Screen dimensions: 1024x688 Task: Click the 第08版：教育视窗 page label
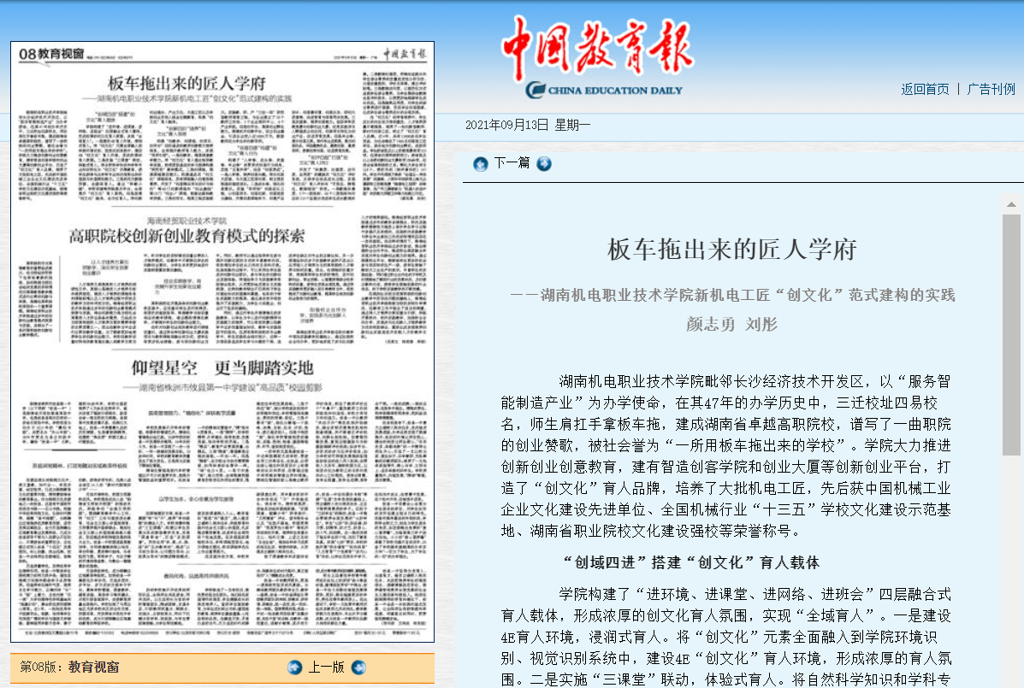[69, 667]
